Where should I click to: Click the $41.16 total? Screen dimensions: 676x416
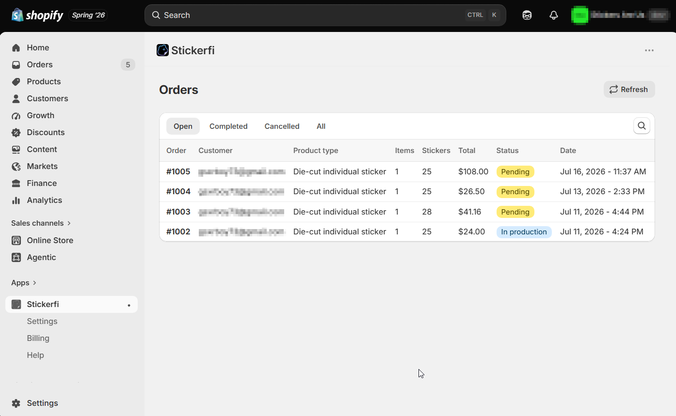[x=470, y=212]
